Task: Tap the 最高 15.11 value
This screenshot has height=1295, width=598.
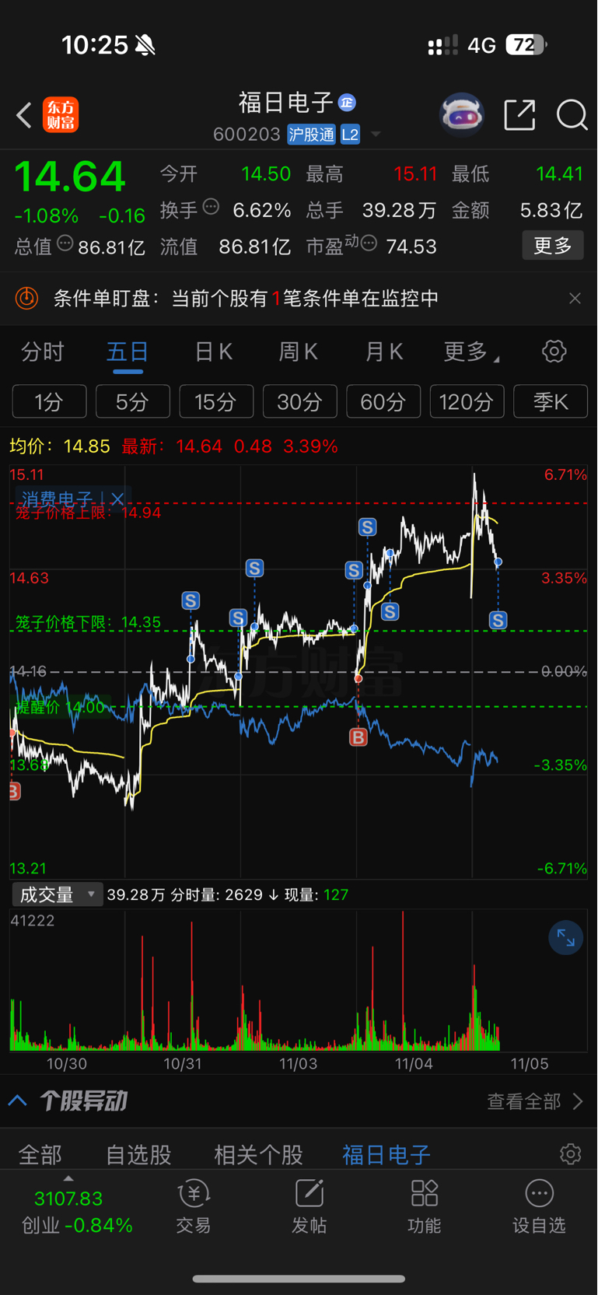Action: click(415, 173)
